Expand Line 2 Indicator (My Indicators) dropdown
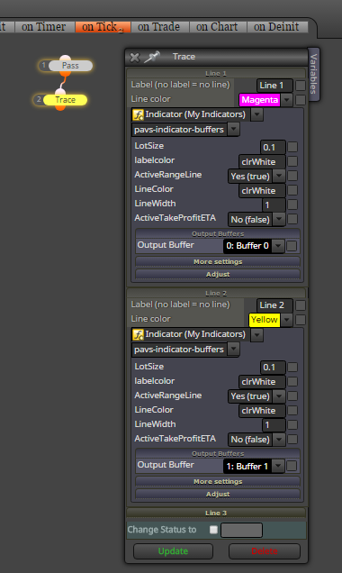 pos(257,335)
